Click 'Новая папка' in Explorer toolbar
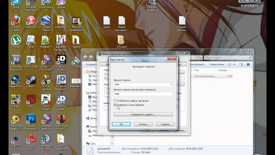275x155 pixels. pos(217,65)
